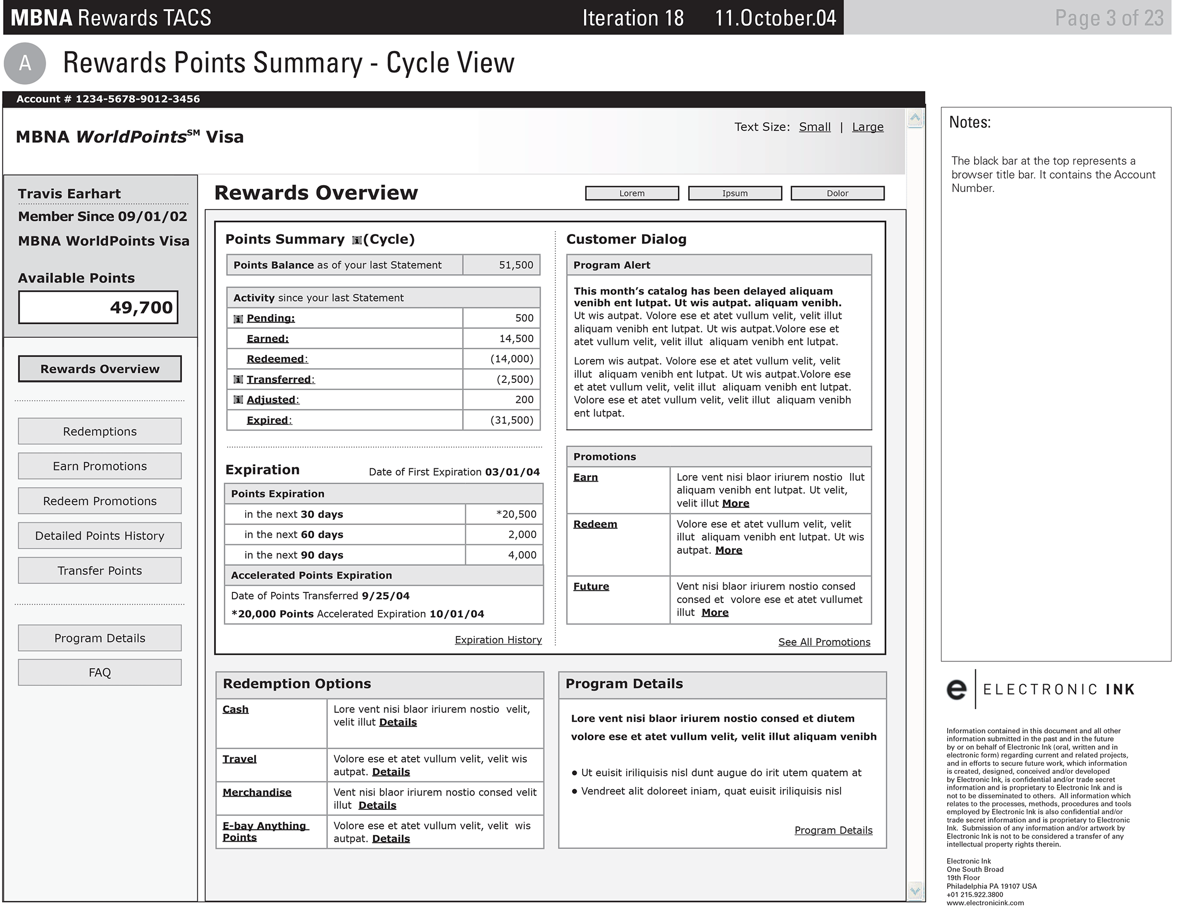Image resolution: width=1178 pixels, height=908 pixels.
Task: Click the Points Balance value 51,500
Action: click(516, 265)
